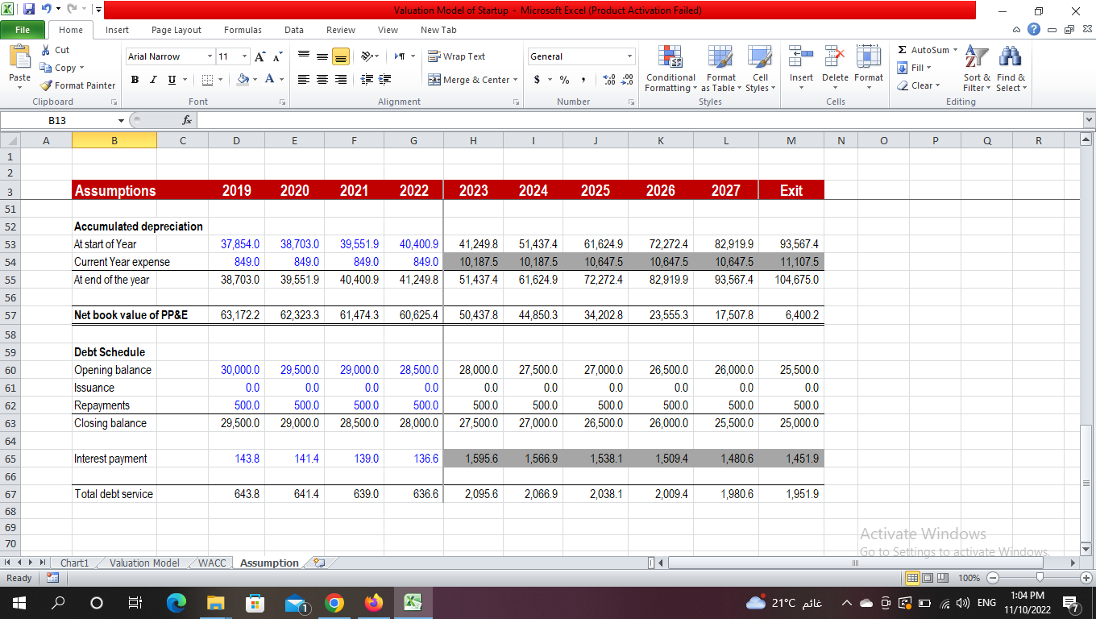Open Conditional Formatting options

click(670, 69)
